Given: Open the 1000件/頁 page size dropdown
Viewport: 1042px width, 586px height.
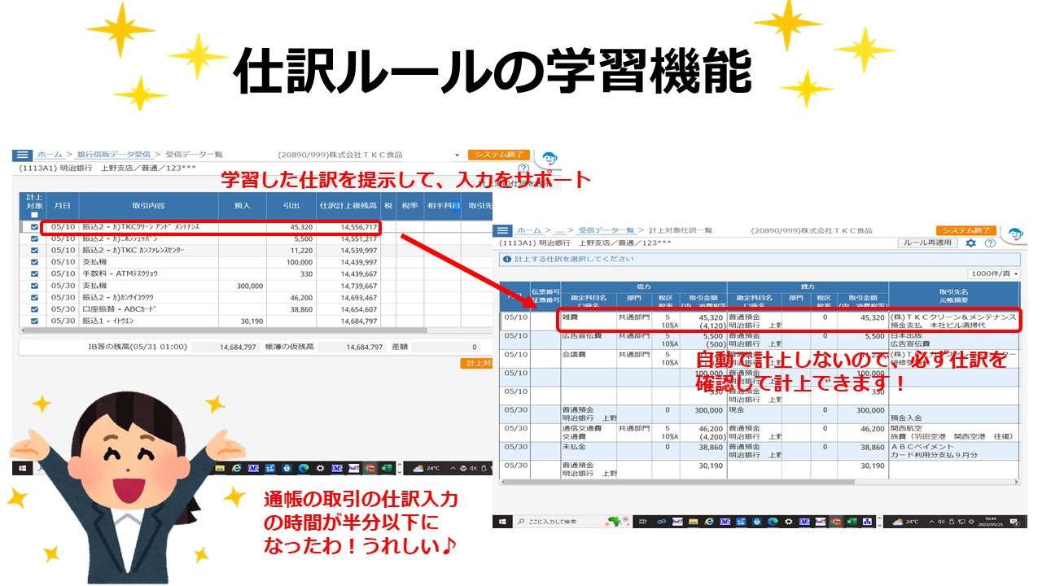Looking at the screenshot, I should tap(993, 274).
